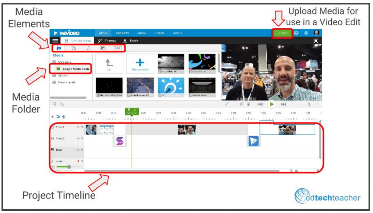Image resolution: width=373 pixels, height=213 pixels.
Task: Click the undo arrow icon
Action: coord(309,104)
